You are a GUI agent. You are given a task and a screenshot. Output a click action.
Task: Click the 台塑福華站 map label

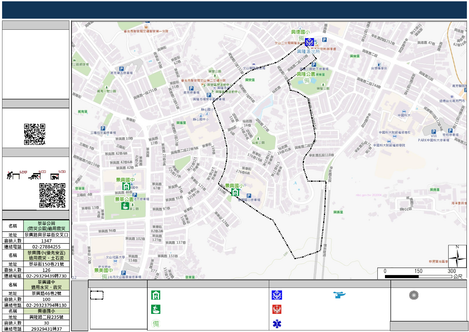379,68
